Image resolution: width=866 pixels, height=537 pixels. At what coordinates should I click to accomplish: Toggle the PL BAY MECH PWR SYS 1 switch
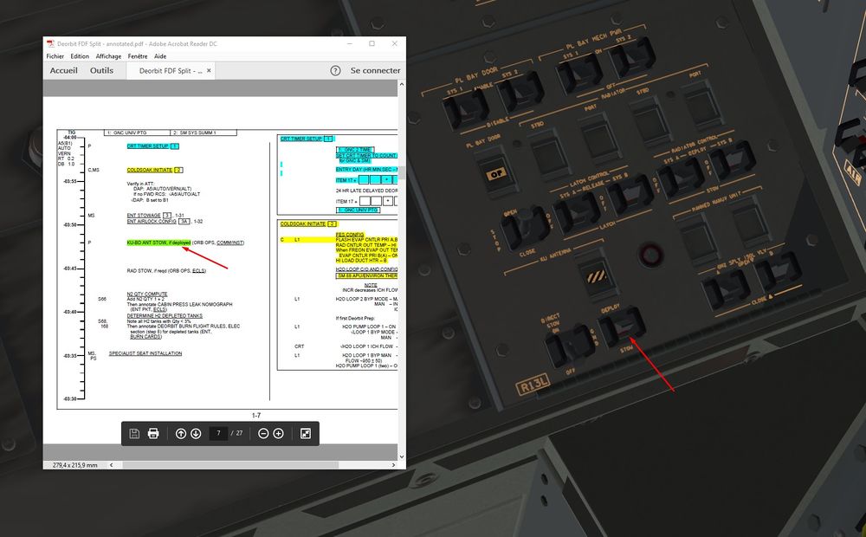[x=578, y=74]
